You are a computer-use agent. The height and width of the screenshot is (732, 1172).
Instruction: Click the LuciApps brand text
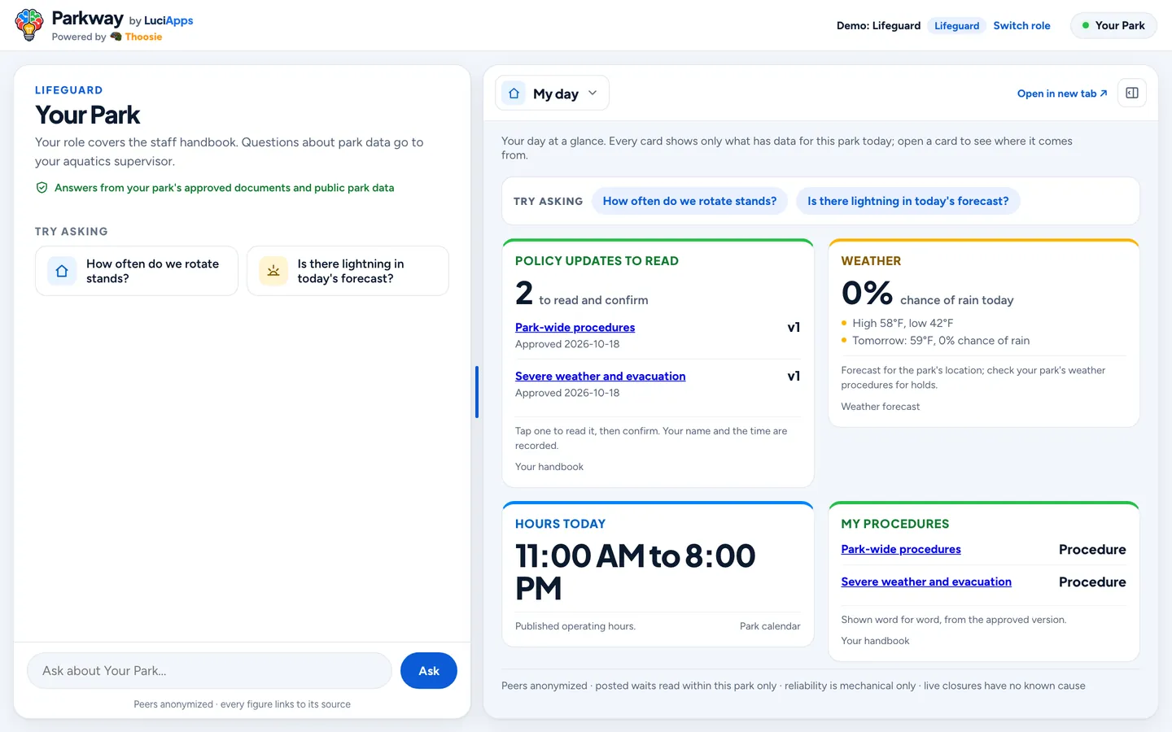click(168, 20)
